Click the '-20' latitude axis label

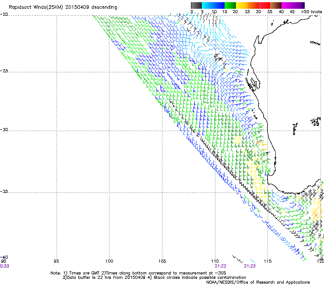[4, 14]
